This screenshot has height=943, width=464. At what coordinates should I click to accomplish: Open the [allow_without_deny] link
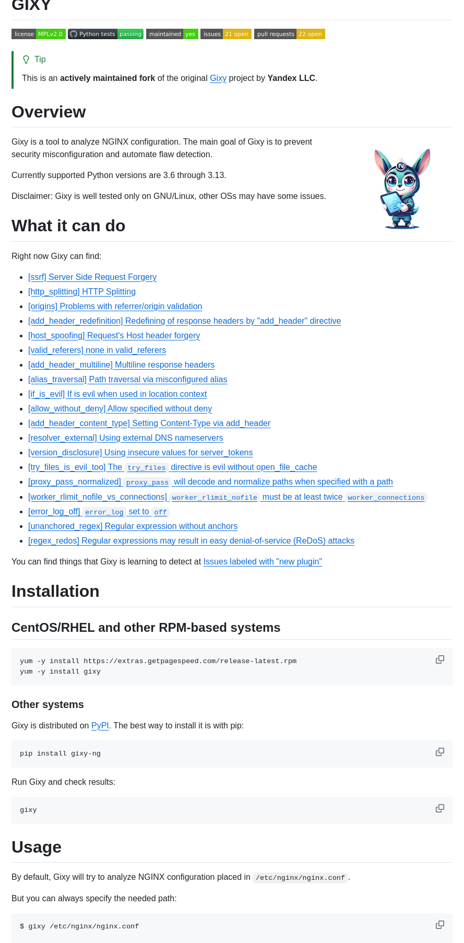(120, 408)
